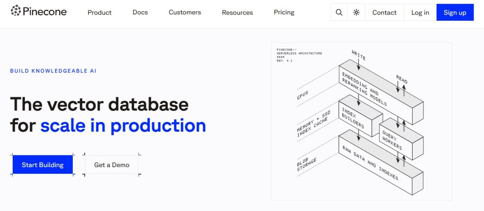Viewport: 484px width, 211px height.
Task: Click the Raw Data and Indexes block
Action: click(x=380, y=162)
